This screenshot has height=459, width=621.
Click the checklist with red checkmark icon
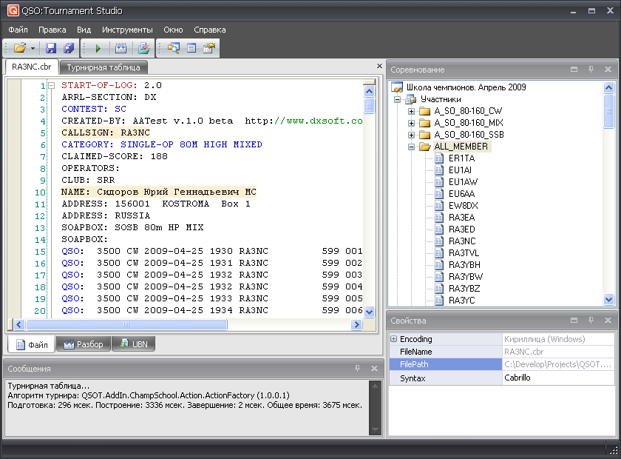click(145, 48)
